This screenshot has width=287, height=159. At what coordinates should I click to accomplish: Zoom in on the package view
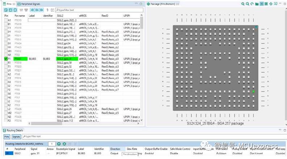(x=243, y=4)
